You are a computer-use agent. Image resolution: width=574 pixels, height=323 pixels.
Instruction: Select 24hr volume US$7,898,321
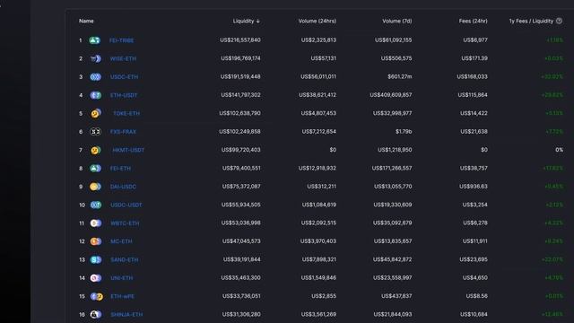pyautogui.click(x=319, y=259)
